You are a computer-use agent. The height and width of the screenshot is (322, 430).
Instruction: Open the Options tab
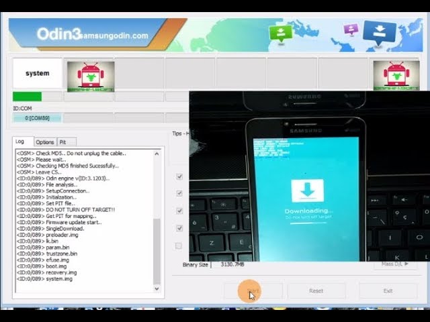point(45,142)
